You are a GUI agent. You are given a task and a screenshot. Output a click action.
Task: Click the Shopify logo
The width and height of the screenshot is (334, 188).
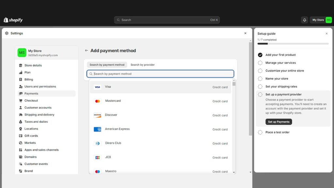pos(13,20)
